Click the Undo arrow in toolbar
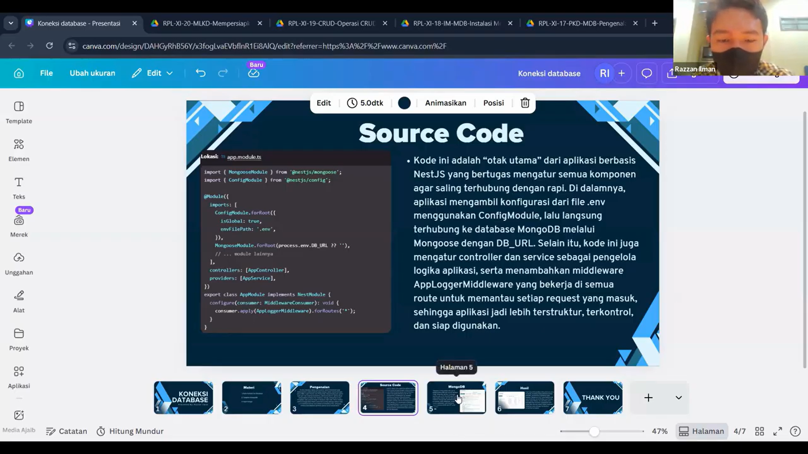The height and width of the screenshot is (454, 808). (x=200, y=73)
